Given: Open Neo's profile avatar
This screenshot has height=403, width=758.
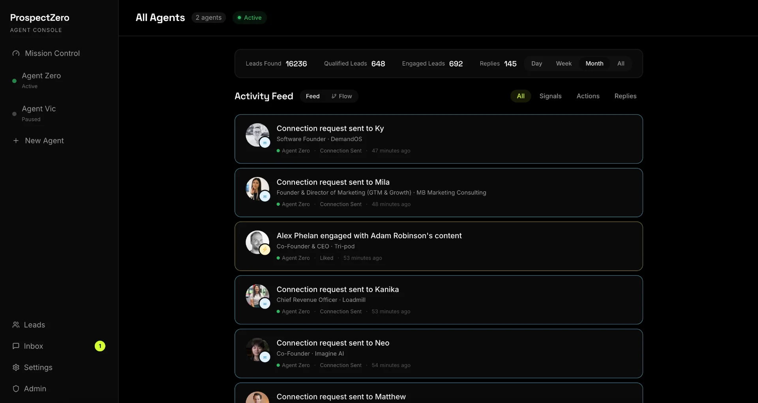Looking at the screenshot, I should [x=257, y=350].
